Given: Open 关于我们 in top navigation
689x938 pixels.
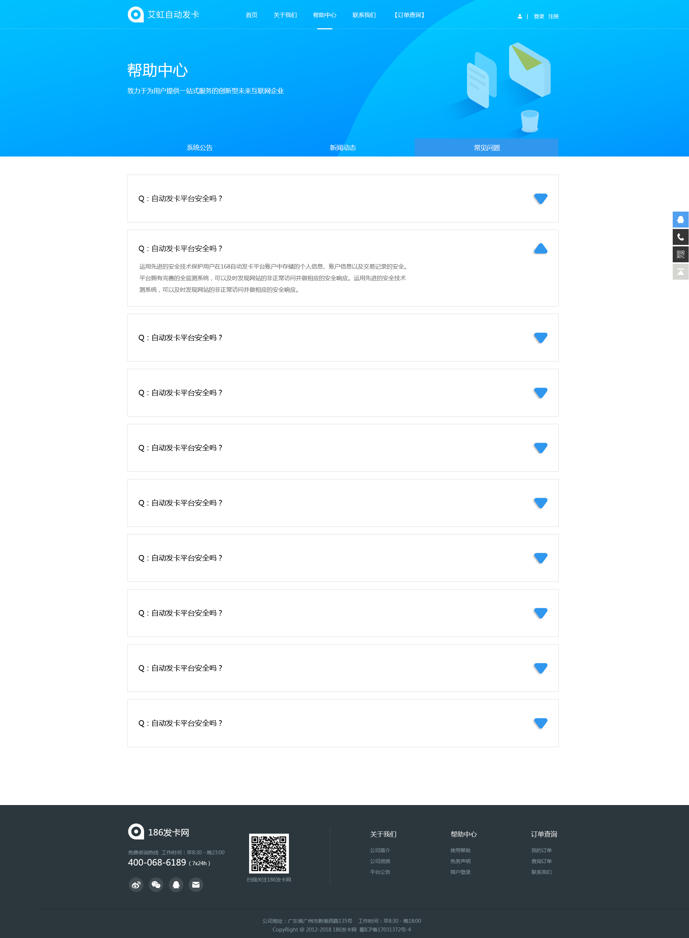Looking at the screenshot, I should (285, 15).
